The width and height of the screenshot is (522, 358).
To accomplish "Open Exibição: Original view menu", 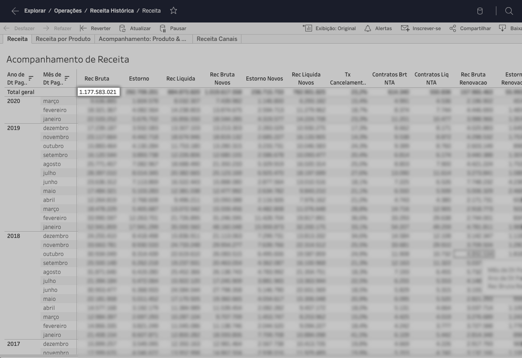I will click(330, 28).
